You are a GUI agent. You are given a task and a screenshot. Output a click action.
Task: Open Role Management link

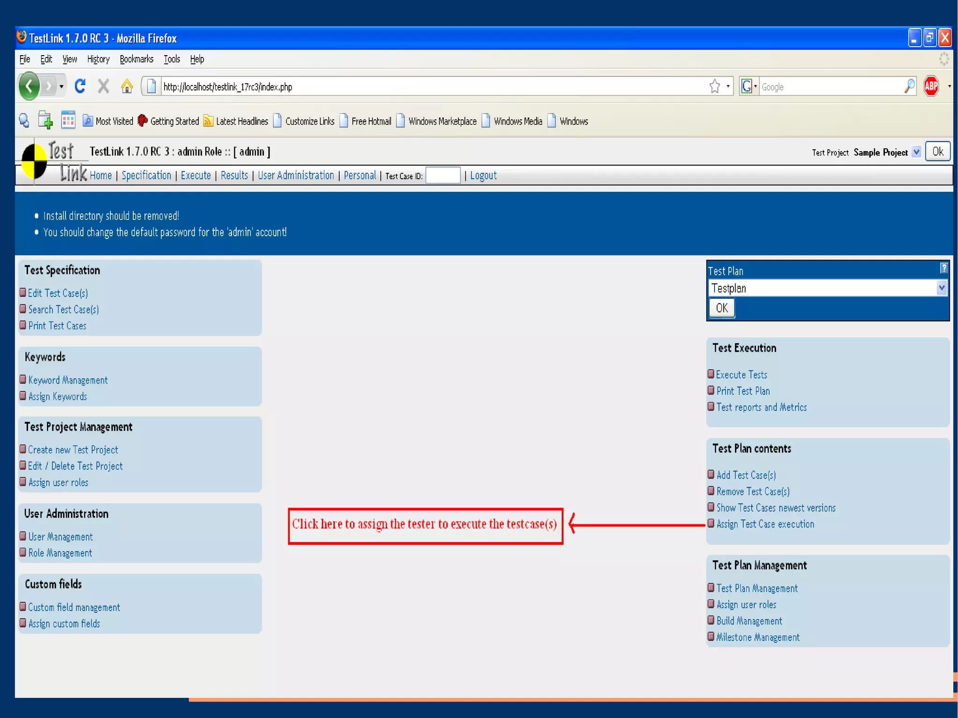pyautogui.click(x=60, y=553)
